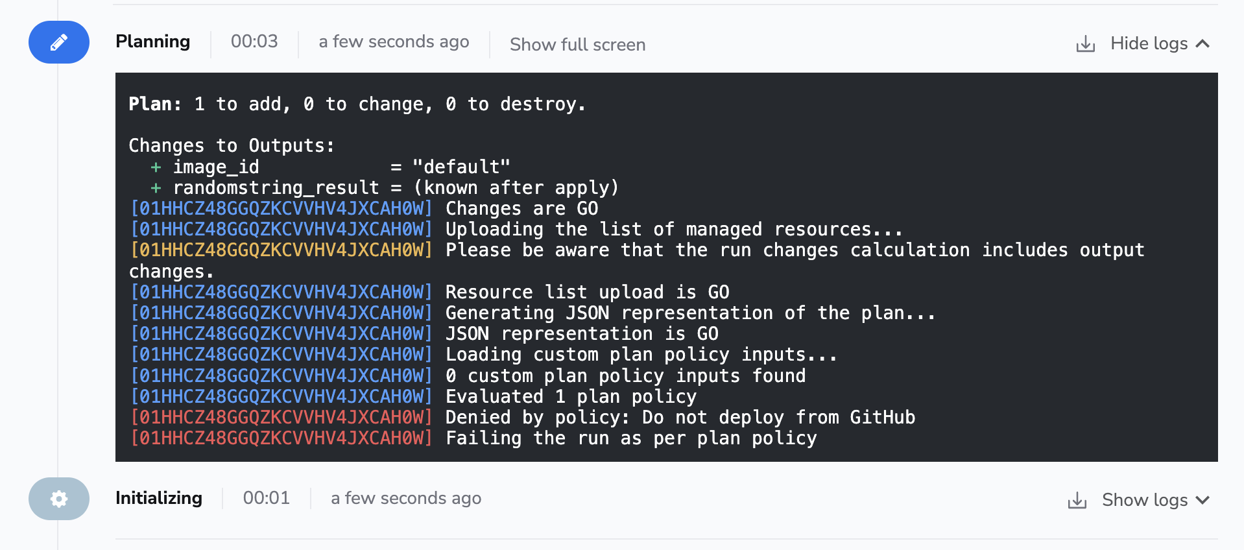Click the Initializing gear icon
The height and width of the screenshot is (550, 1244).
(x=59, y=499)
